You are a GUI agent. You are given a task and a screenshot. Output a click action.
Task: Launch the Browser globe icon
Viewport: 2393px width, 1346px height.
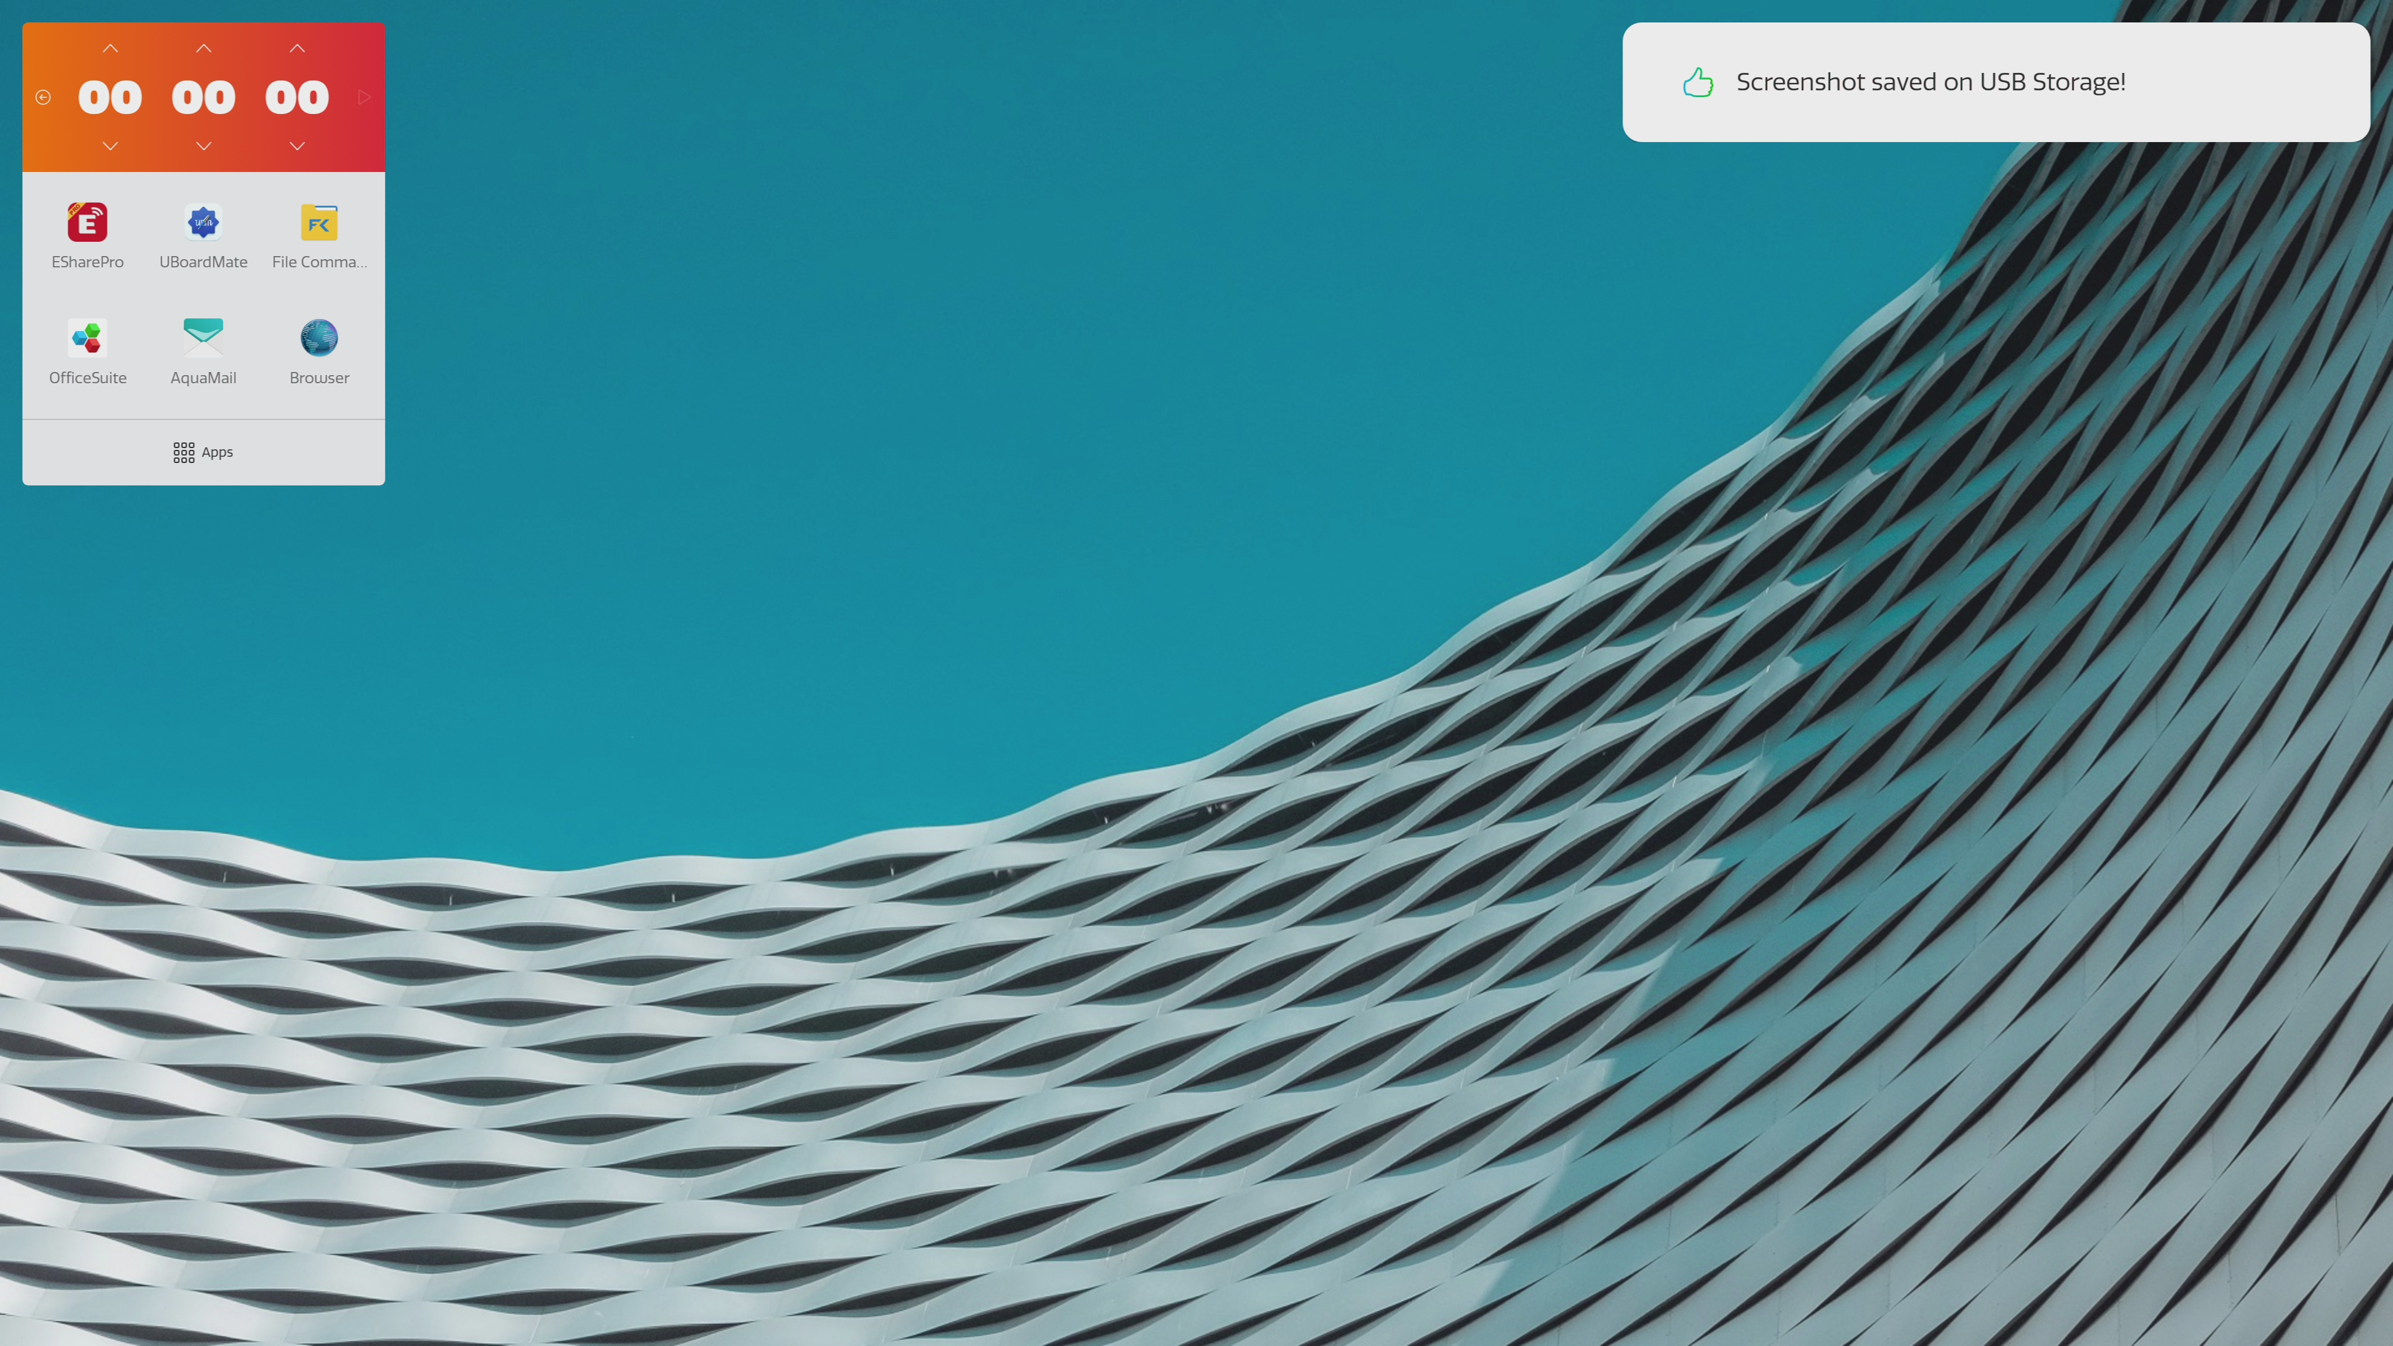coord(318,338)
